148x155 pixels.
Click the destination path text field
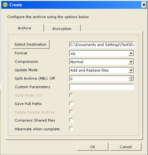click(x=102, y=45)
